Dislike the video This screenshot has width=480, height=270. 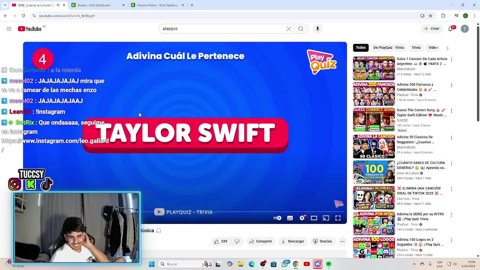[x=237, y=241]
